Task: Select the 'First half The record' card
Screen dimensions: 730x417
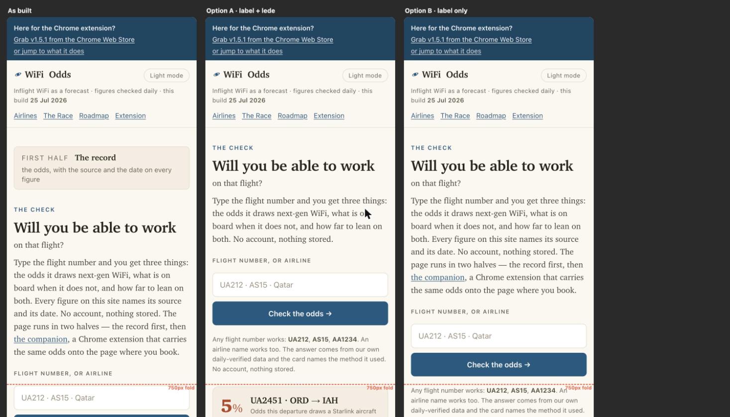Action: (x=102, y=168)
